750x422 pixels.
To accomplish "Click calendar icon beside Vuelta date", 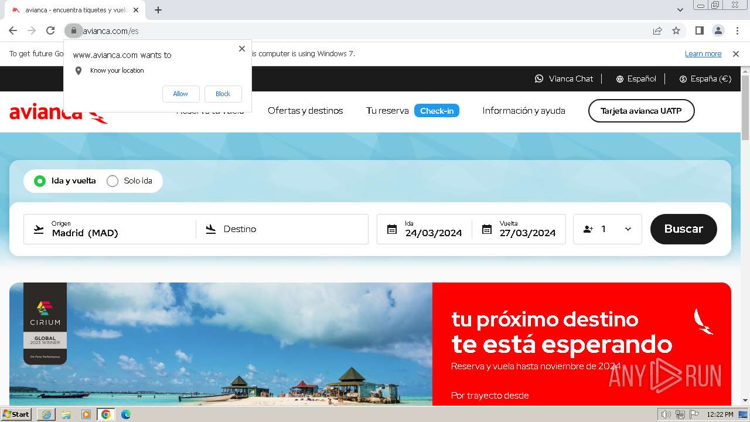I will (486, 229).
